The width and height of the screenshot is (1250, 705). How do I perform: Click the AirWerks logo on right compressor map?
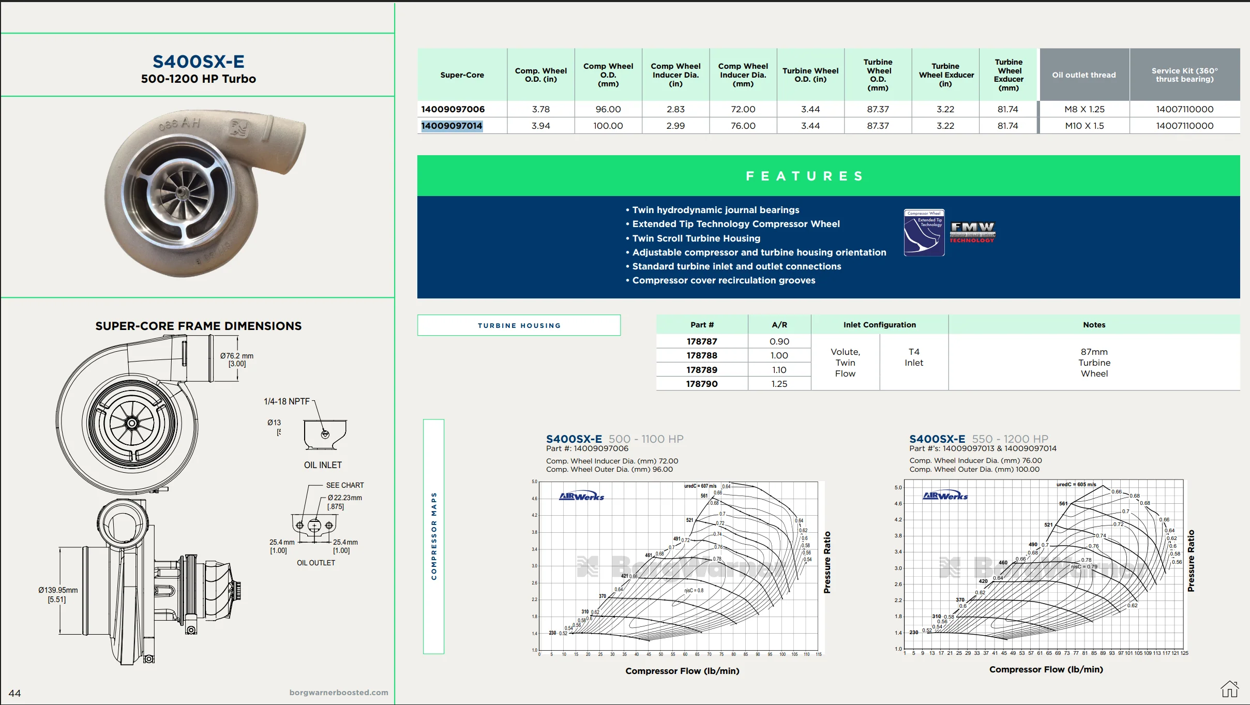click(945, 496)
